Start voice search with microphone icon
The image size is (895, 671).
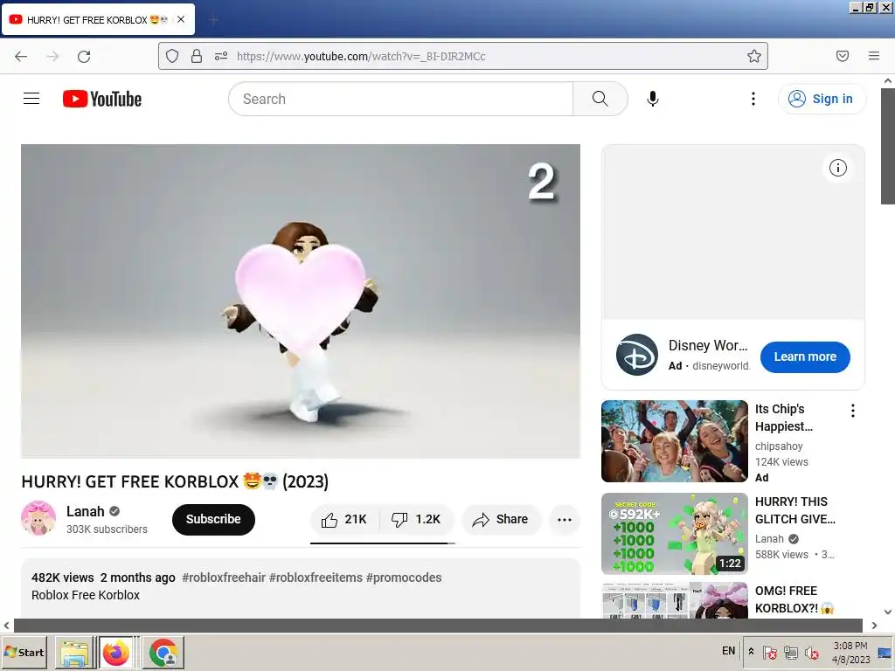(x=652, y=99)
